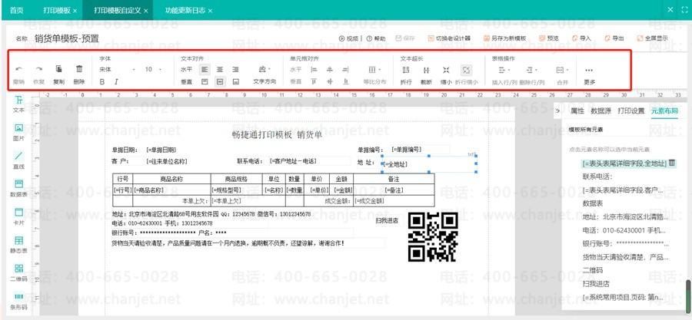Select the 文本 text tool in sidebar

[19, 104]
